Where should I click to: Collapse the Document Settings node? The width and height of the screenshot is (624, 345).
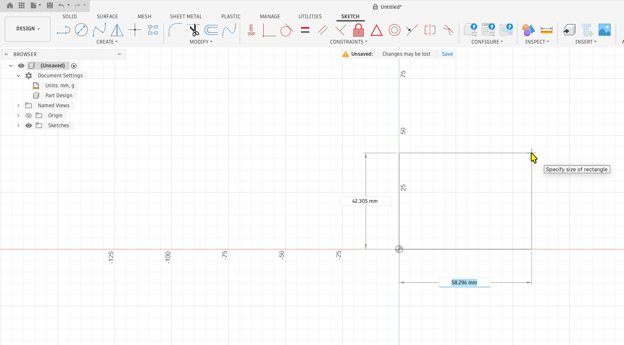pos(18,76)
